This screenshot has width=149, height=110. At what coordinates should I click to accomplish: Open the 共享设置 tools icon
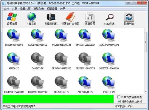(x=90, y=19)
